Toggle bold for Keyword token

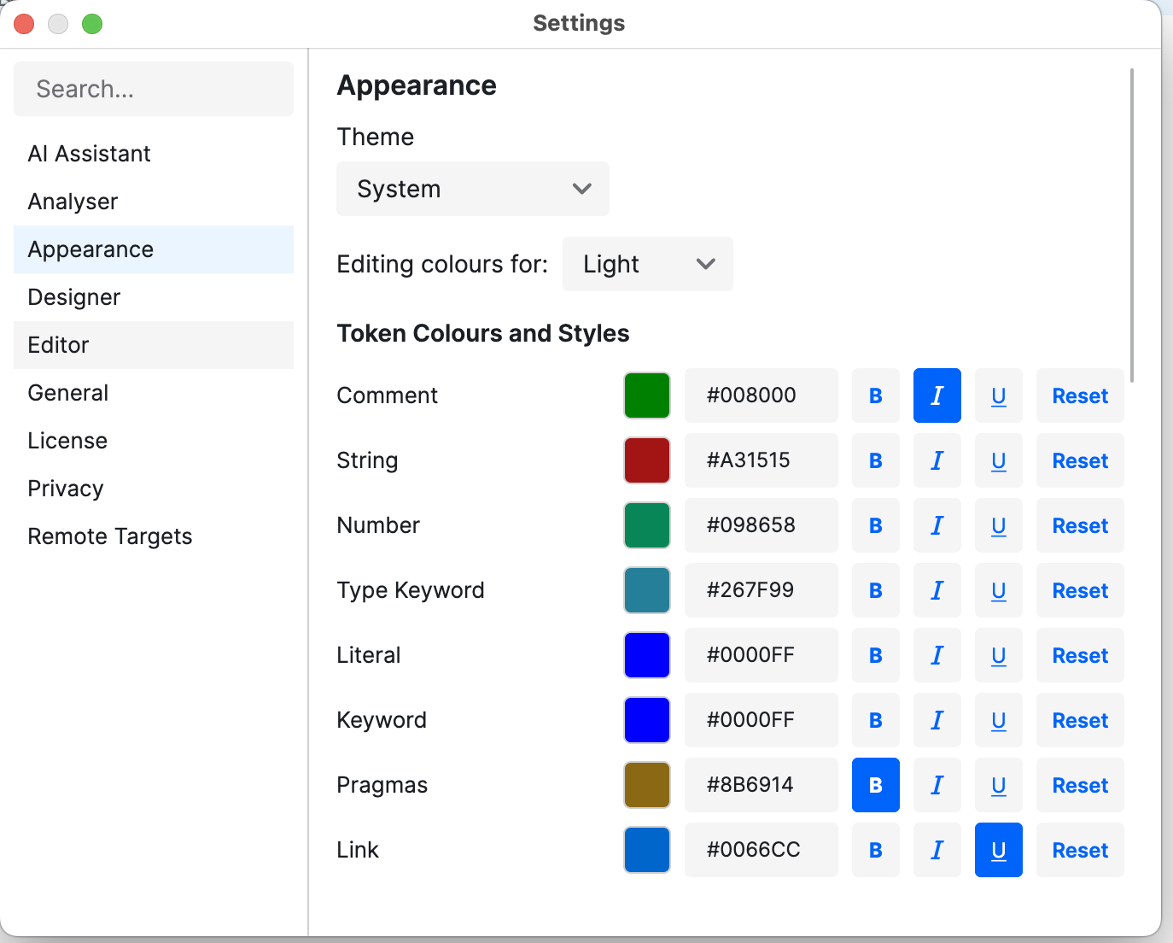875,720
